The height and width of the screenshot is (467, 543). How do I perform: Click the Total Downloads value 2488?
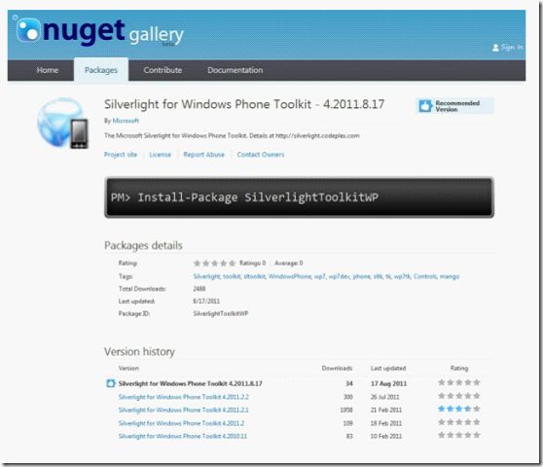click(x=199, y=289)
